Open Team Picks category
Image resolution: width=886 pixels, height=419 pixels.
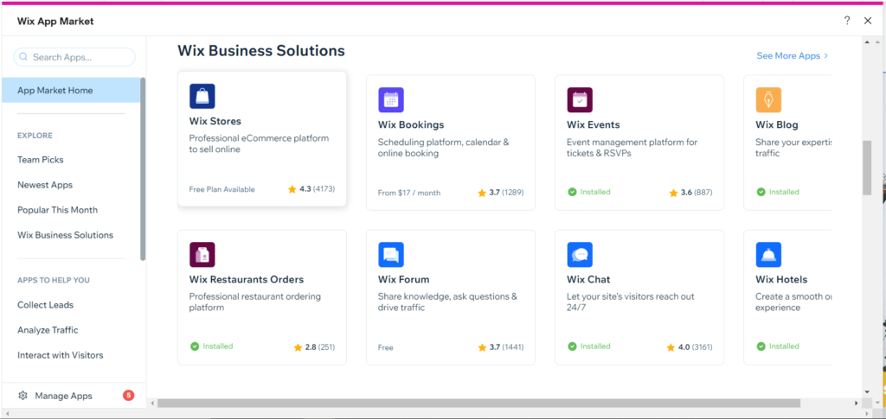tap(41, 160)
